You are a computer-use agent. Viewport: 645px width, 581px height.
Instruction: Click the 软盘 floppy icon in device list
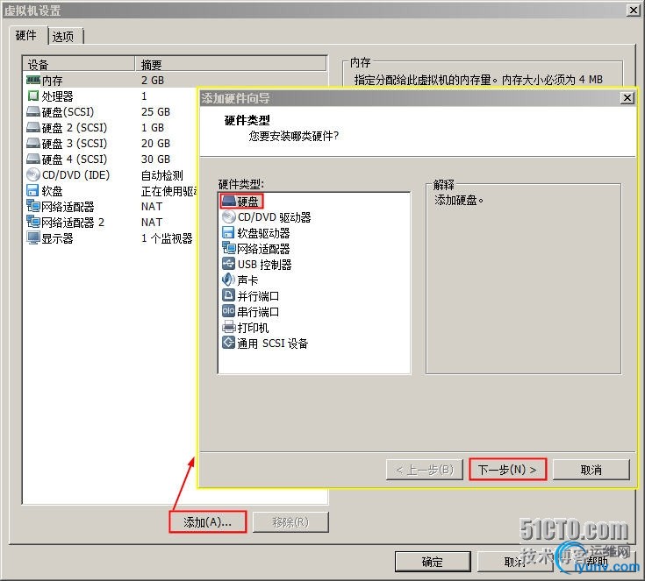32,190
